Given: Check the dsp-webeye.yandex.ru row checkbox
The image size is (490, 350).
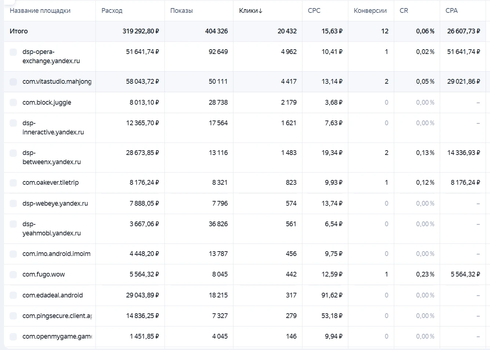Looking at the screenshot, I should 13,203.
